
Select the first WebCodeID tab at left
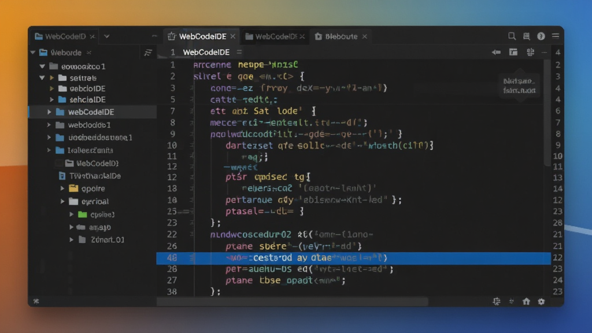click(x=65, y=36)
